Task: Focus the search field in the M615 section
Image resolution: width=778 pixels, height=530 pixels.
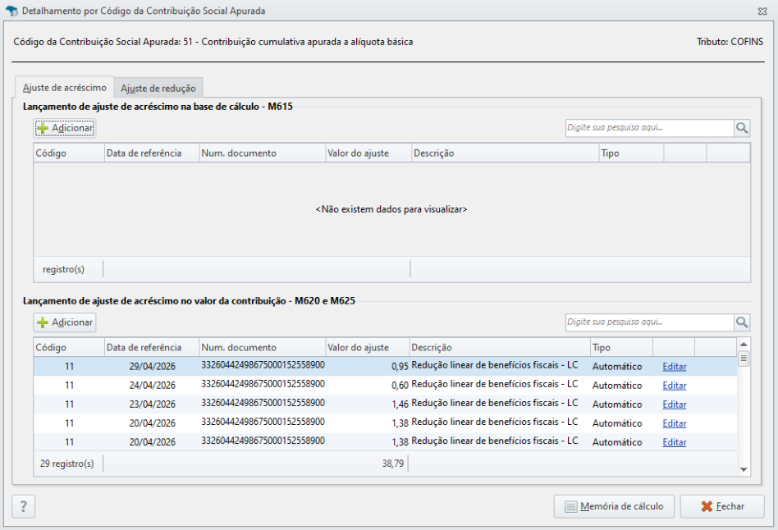Action: point(649,128)
